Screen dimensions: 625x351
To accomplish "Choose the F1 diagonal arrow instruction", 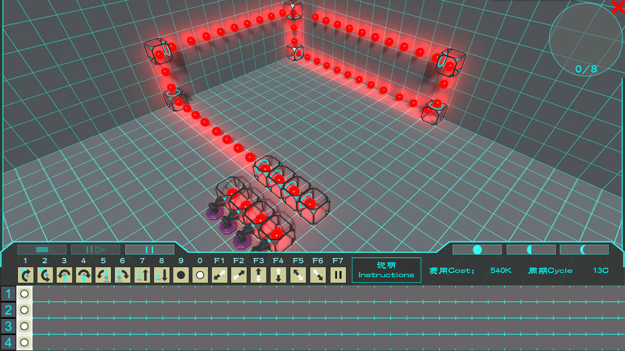I will click(219, 275).
